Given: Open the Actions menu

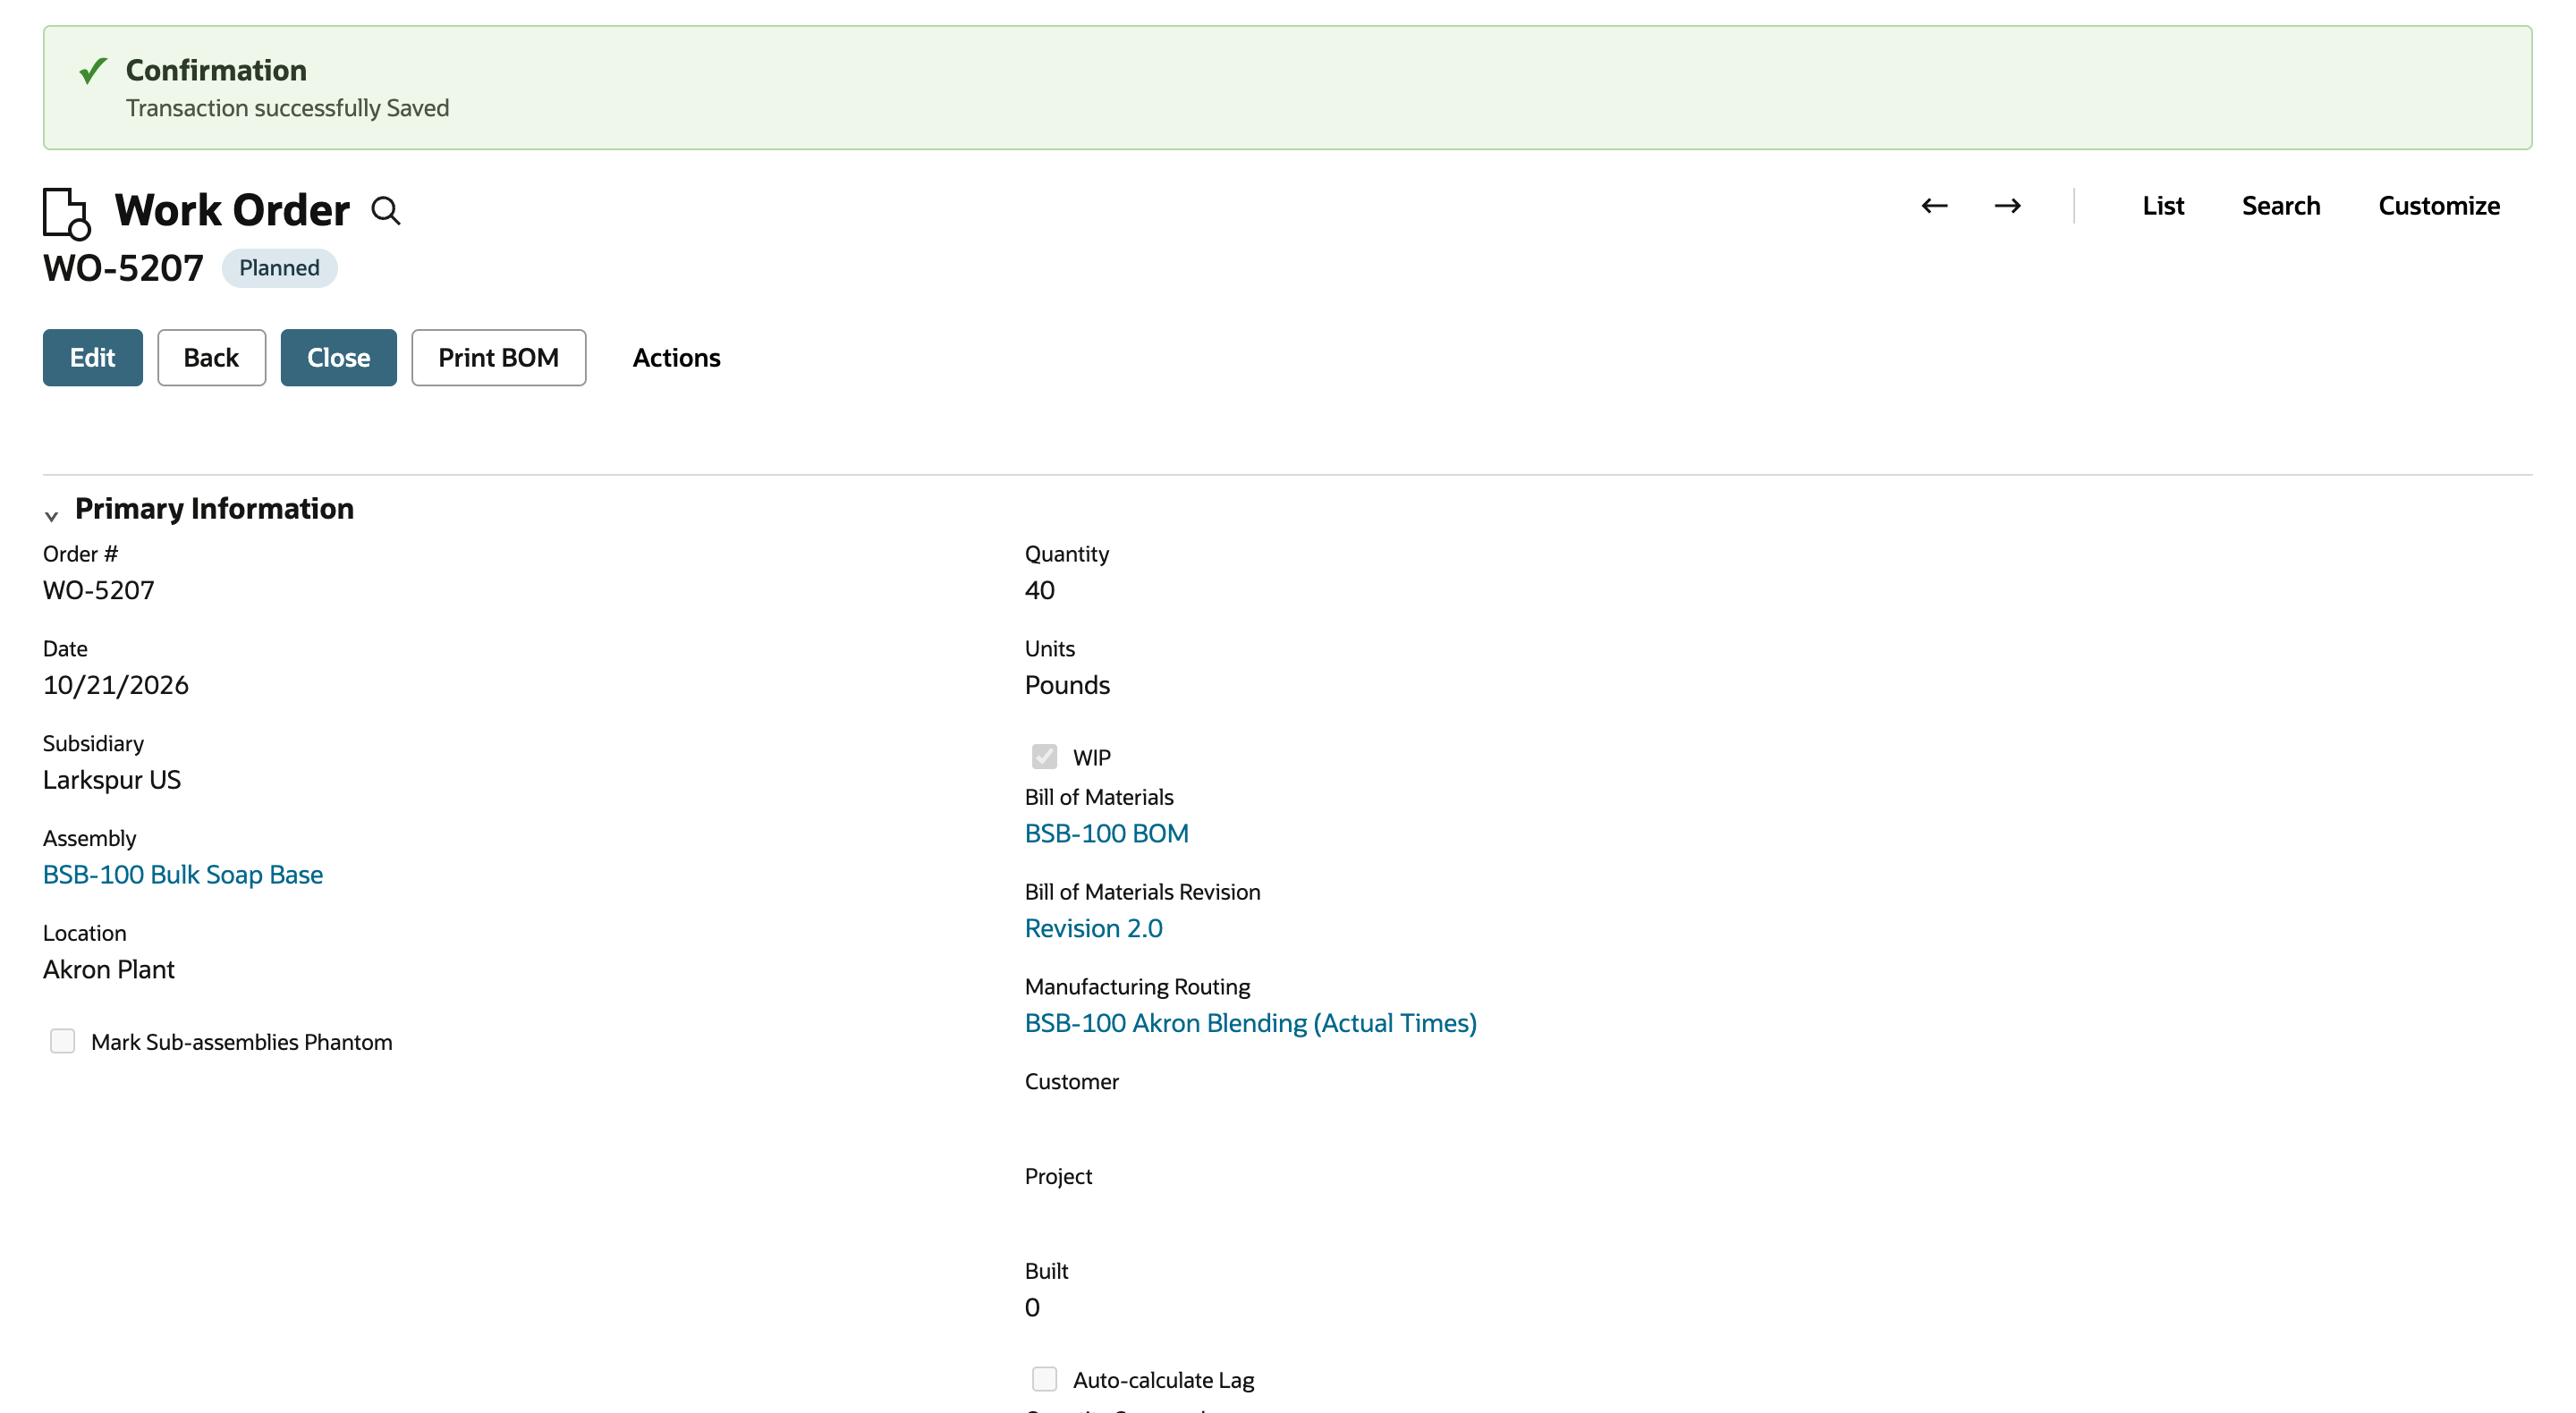Looking at the screenshot, I should (676, 358).
